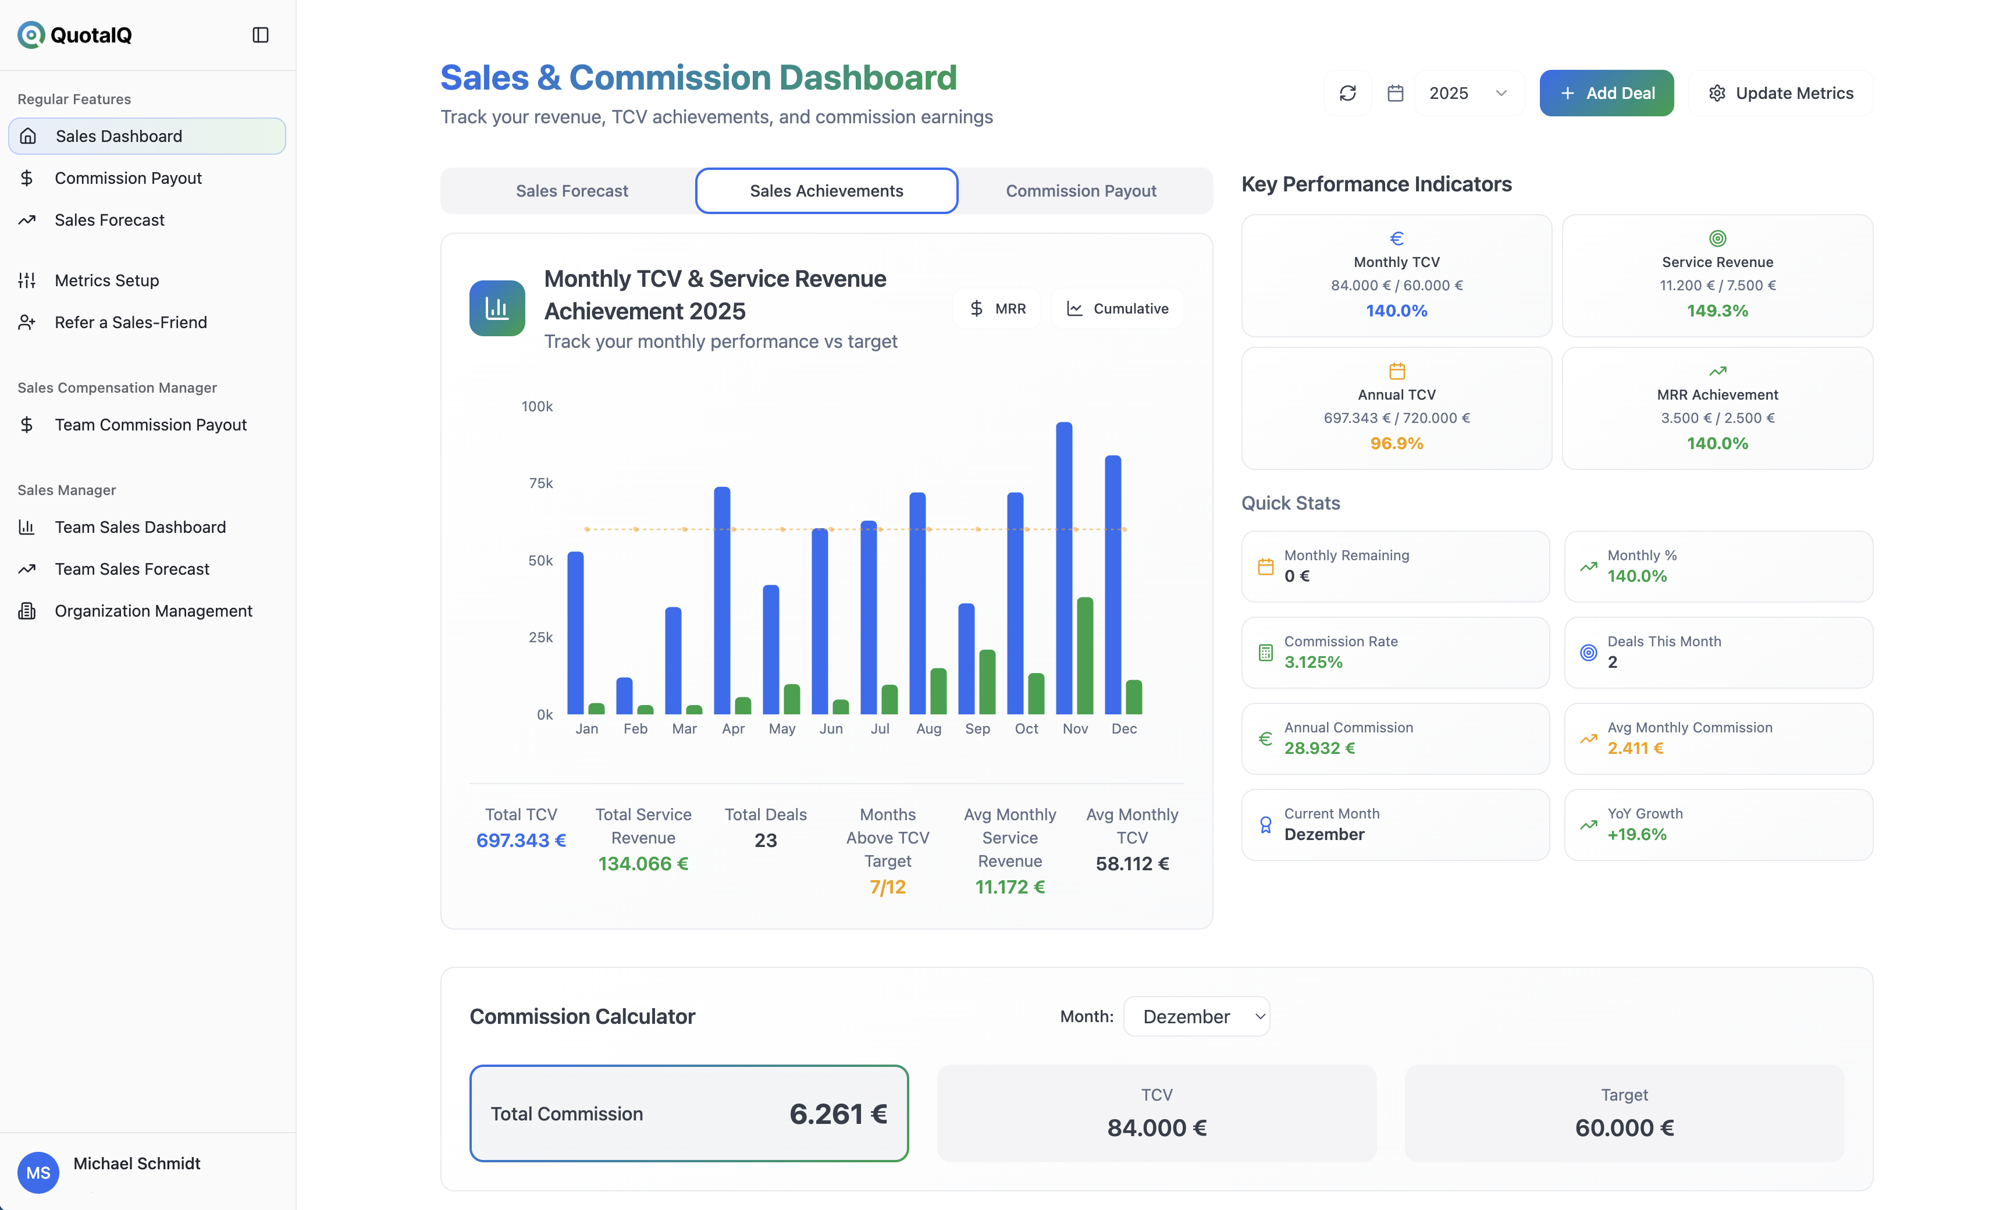Click the dollar icon beside Team Commission Payout
Viewport: 2014px width, 1210px height.
point(27,424)
